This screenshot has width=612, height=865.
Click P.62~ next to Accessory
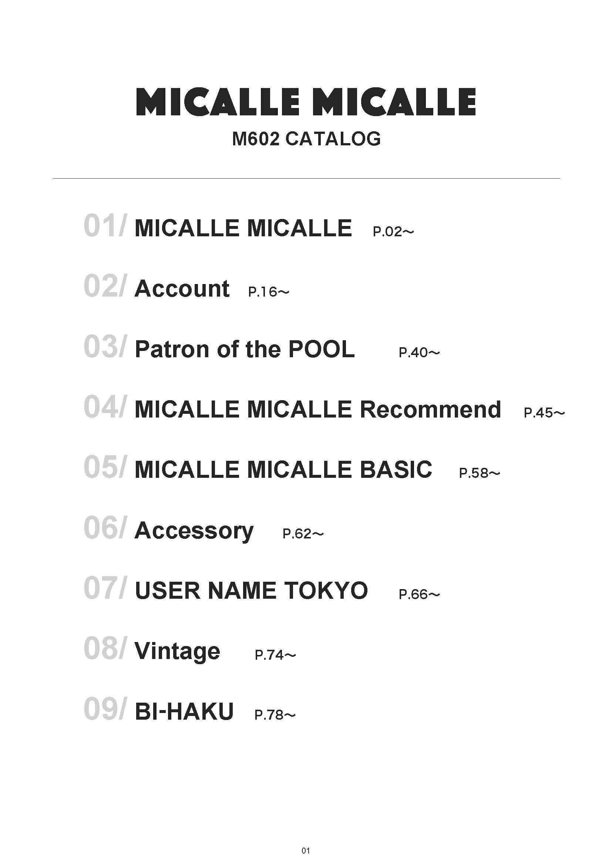303,534
